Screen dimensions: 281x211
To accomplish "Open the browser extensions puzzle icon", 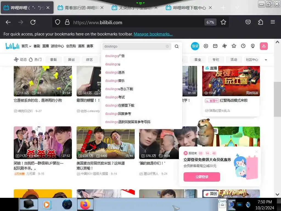I will 261,22.
